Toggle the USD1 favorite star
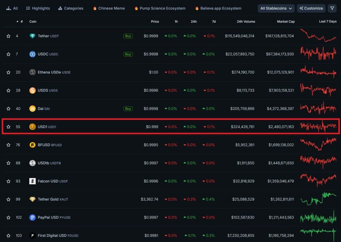 [x=8, y=127]
